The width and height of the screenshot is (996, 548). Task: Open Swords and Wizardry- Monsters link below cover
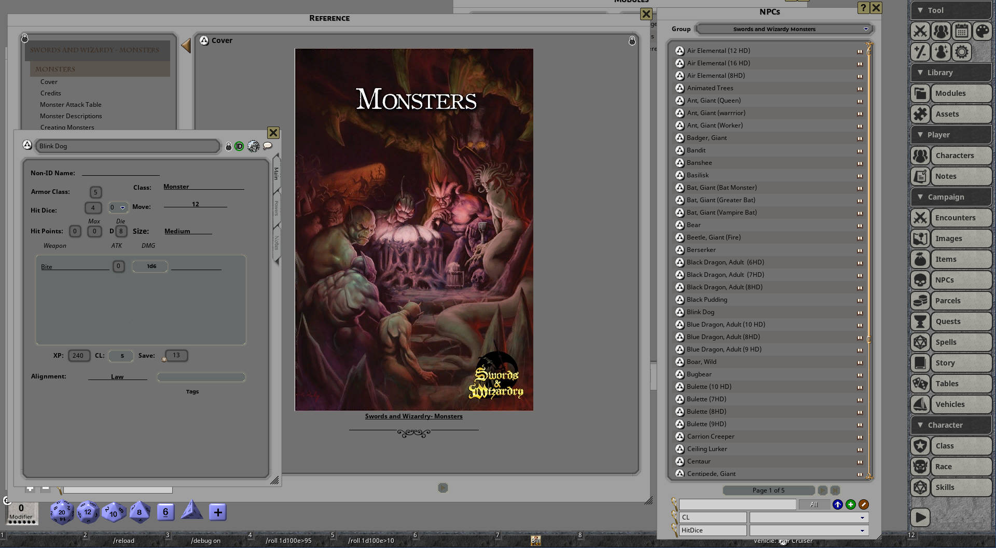(413, 416)
